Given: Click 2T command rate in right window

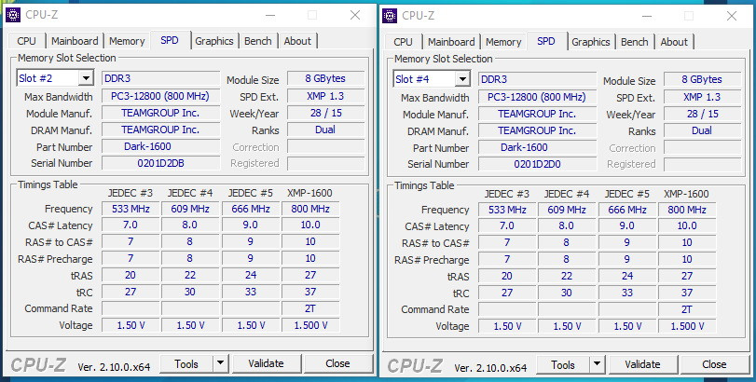Looking at the screenshot, I should pyautogui.click(x=687, y=309).
